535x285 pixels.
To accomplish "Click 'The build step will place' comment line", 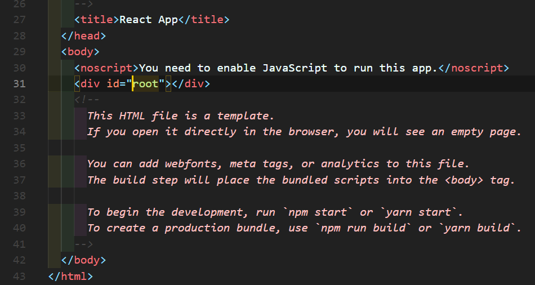I will point(301,180).
